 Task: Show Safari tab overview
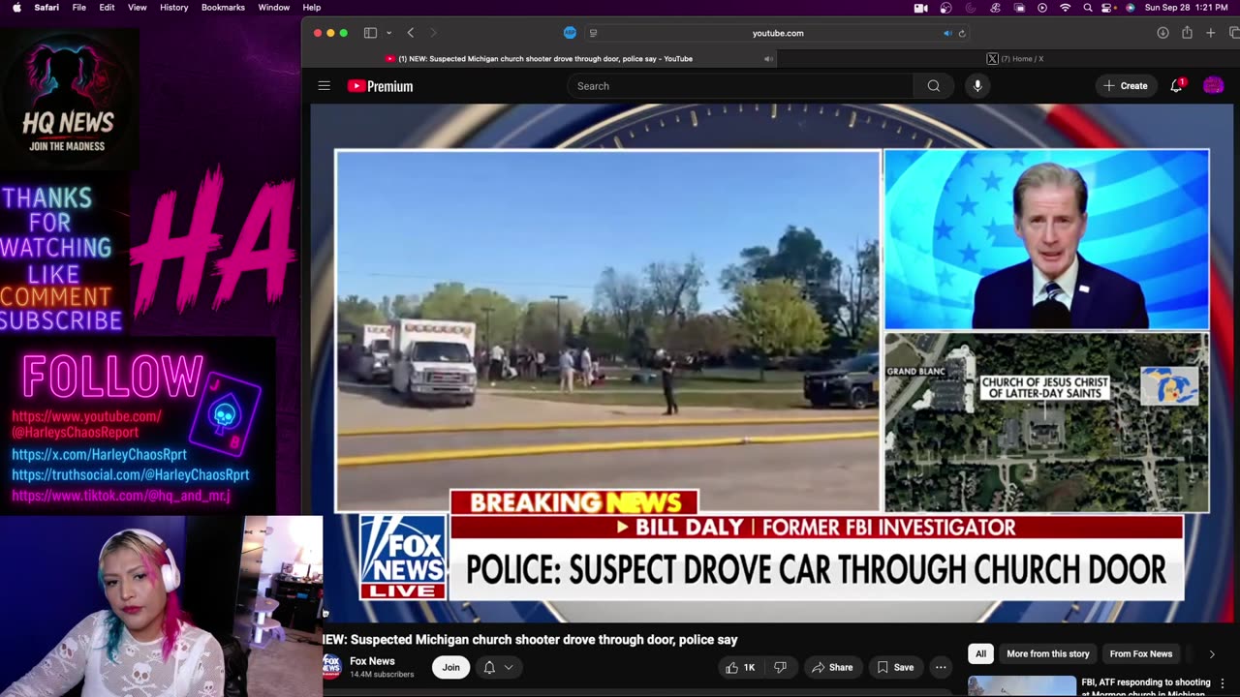point(1233,33)
